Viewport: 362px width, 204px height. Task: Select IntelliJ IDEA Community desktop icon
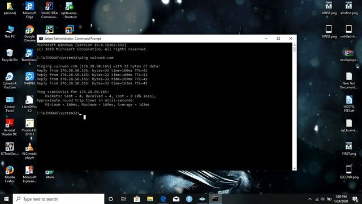(49, 10)
